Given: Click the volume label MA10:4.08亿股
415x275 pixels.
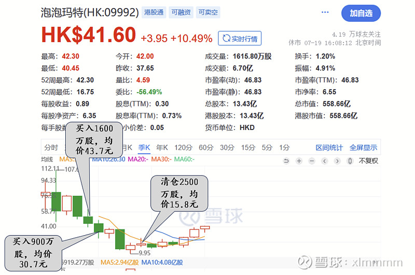Looking at the screenshot, I should [x=162, y=263].
